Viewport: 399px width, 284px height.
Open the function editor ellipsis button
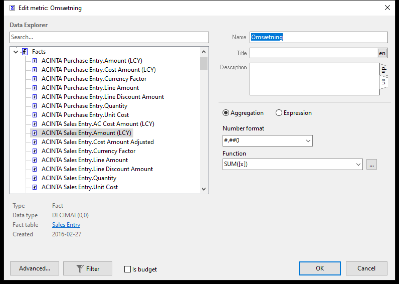pos(371,165)
